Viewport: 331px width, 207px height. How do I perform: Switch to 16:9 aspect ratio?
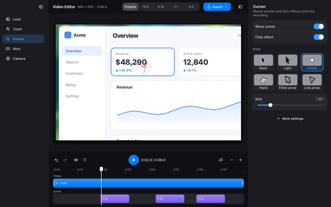pyautogui.click(x=146, y=7)
